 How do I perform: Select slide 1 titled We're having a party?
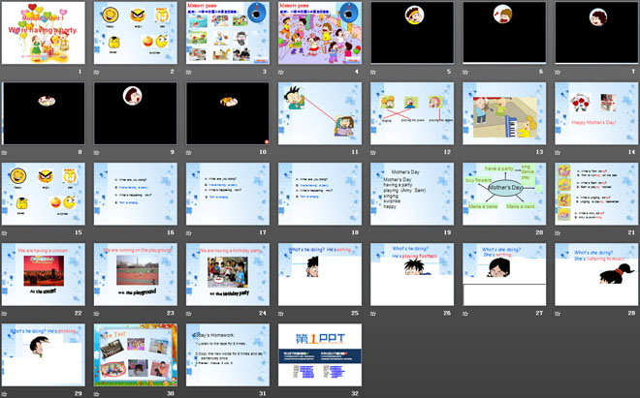44,32
